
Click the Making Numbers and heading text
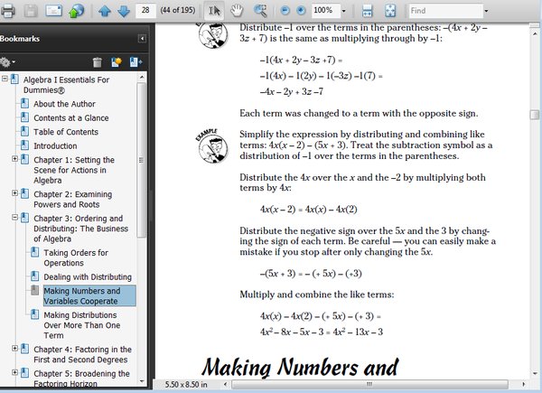pos(300,367)
